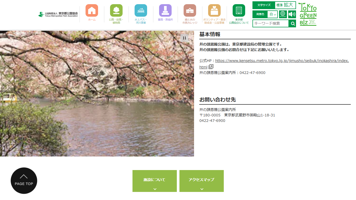The height and width of the screenshot is (200, 356).
Task: Open the ホーム home icon
Action: [x=92, y=11]
